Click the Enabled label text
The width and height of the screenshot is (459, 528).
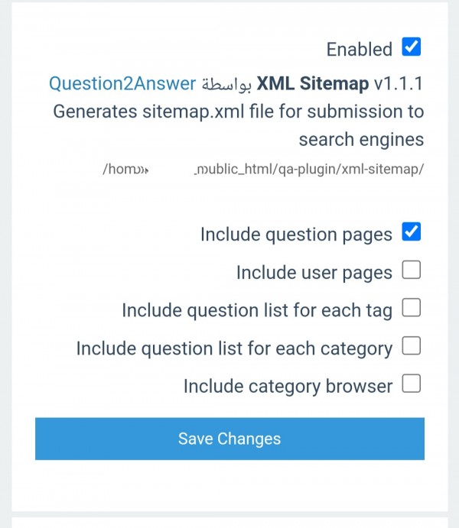[360, 50]
